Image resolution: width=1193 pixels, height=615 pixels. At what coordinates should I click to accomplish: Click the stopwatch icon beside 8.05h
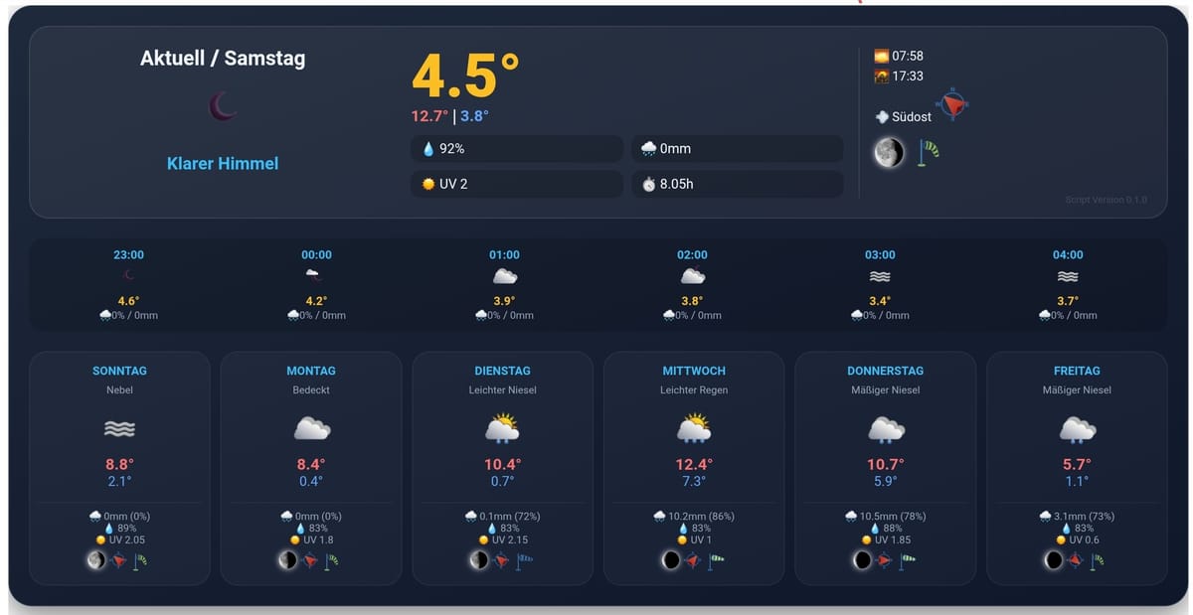coord(649,184)
